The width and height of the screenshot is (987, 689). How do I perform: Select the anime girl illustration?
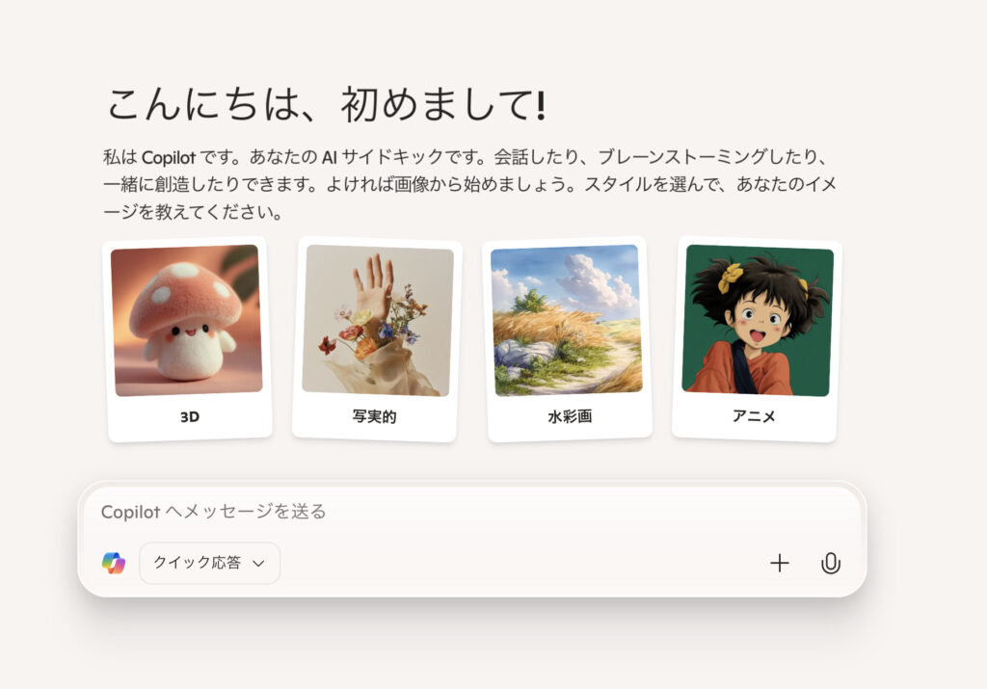(758, 320)
